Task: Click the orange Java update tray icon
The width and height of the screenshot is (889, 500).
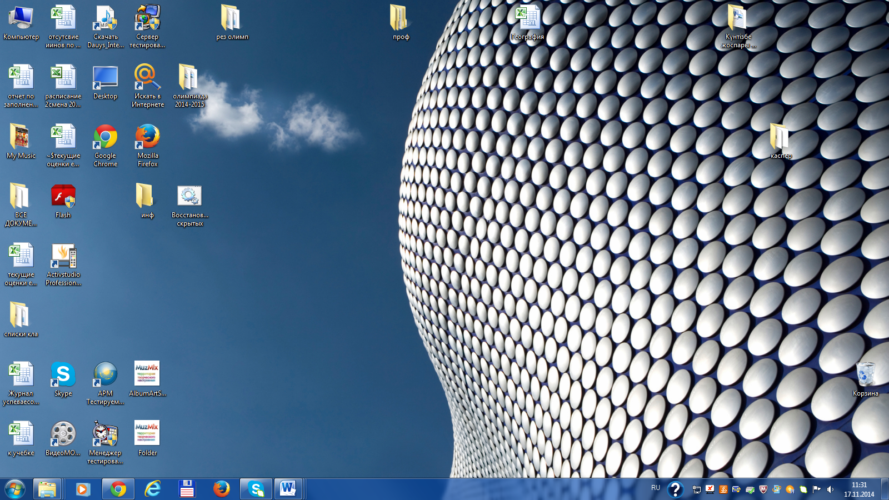Action: click(723, 489)
